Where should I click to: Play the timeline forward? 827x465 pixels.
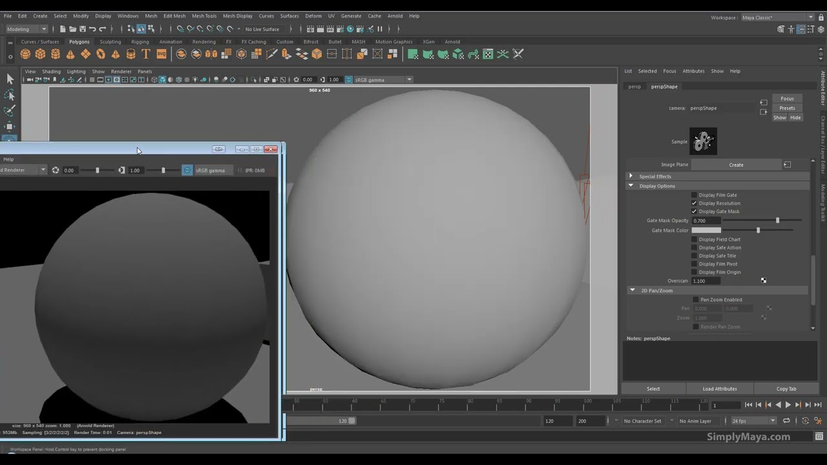pyautogui.click(x=788, y=405)
